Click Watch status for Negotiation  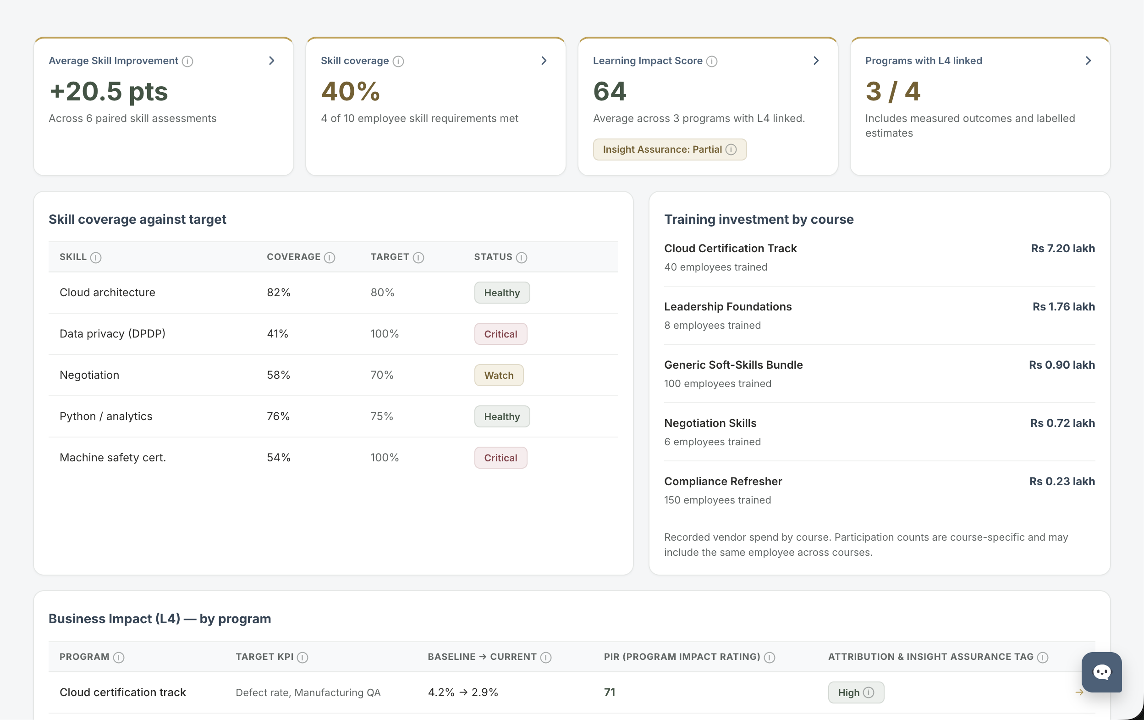pyautogui.click(x=499, y=376)
